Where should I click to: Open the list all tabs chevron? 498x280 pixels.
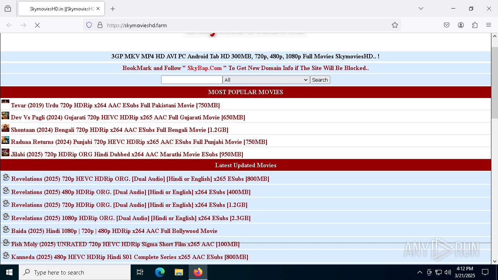tap(421, 9)
